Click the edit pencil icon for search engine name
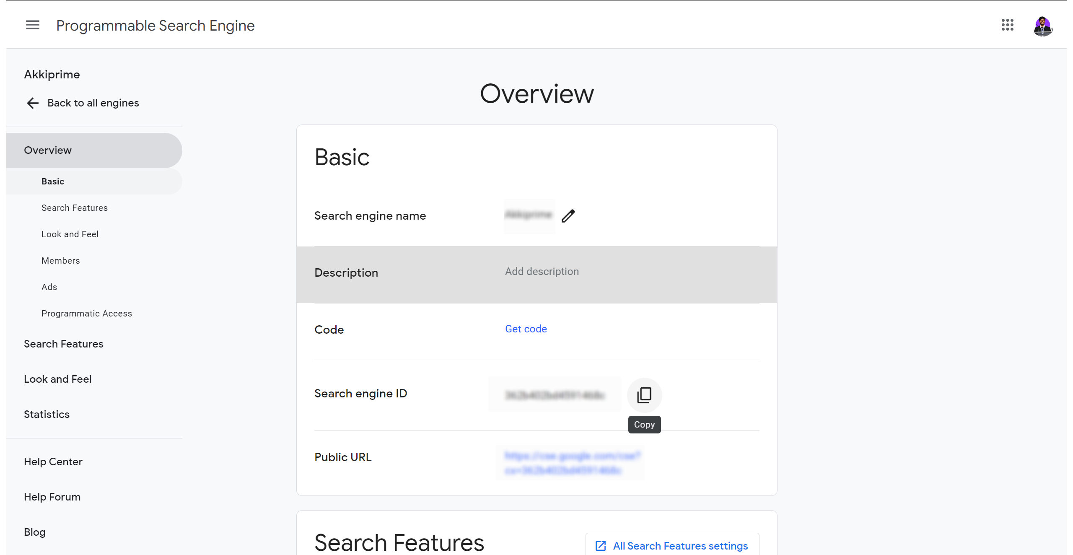The width and height of the screenshot is (1073, 555). click(568, 215)
